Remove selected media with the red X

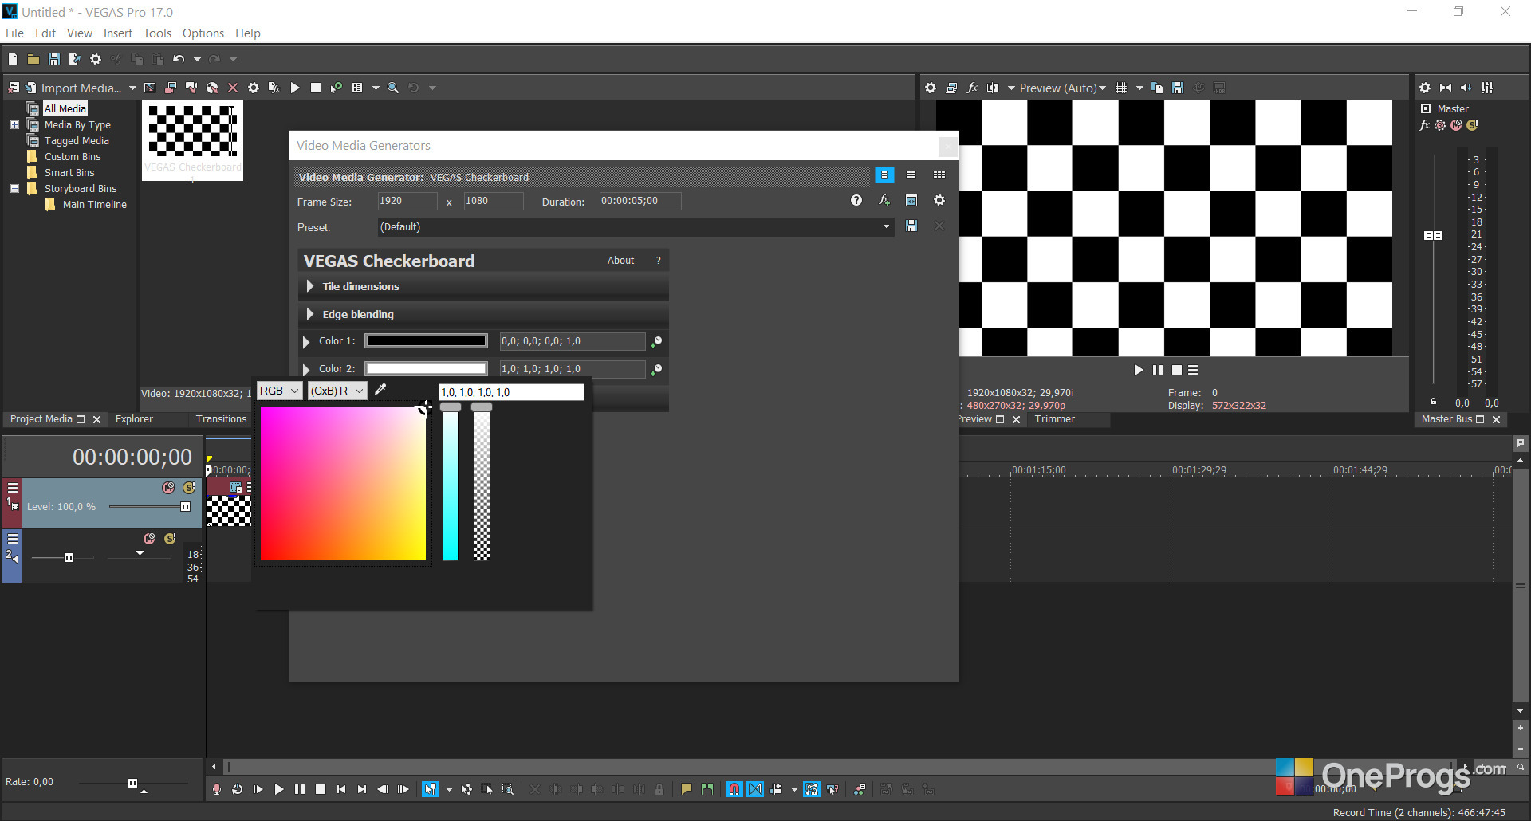pyautogui.click(x=233, y=88)
